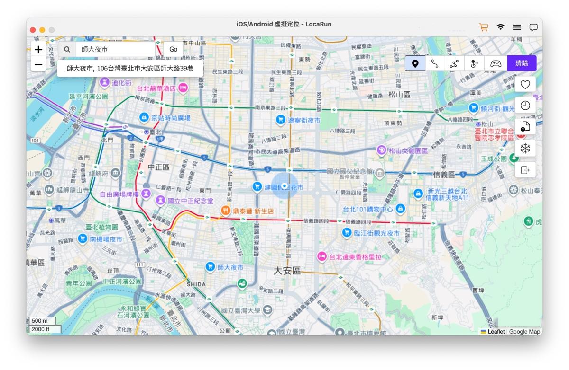This screenshot has width=569, height=370.
Task: Click the 京站時尚廣場 marker
Action: pos(144,117)
